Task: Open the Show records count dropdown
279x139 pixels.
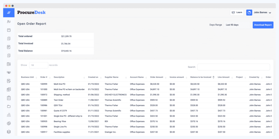Action: click(38, 65)
